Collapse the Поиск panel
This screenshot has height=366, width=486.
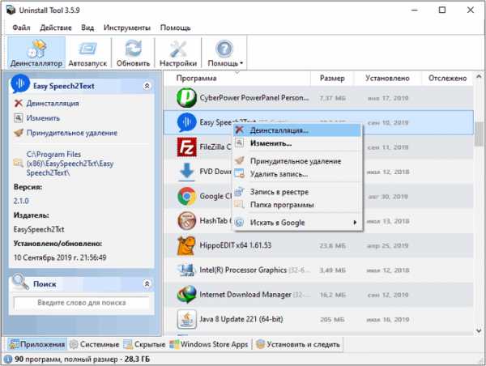(x=147, y=283)
